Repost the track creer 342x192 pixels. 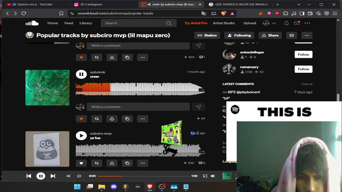pos(97,119)
